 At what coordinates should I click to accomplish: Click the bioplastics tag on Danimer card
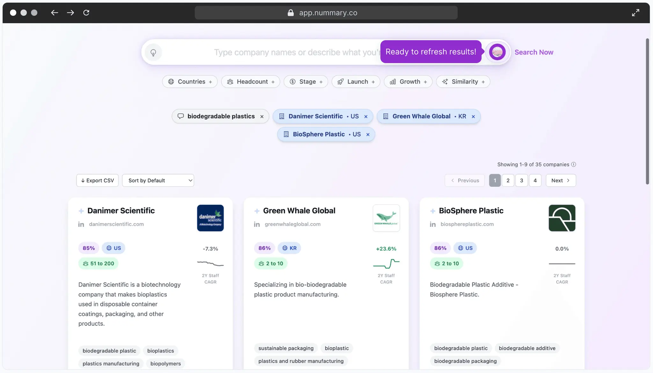click(x=161, y=351)
